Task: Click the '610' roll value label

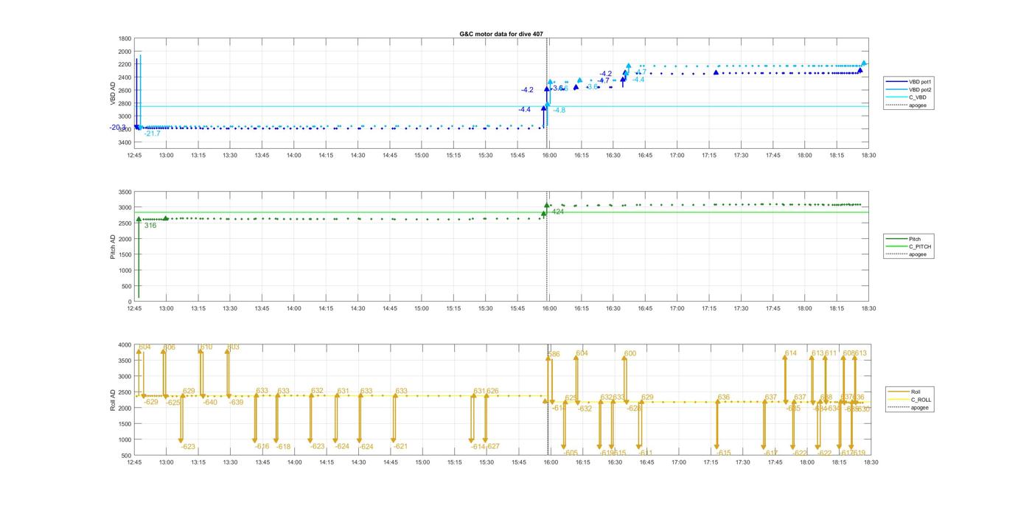Action: pyautogui.click(x=206, y=347)
